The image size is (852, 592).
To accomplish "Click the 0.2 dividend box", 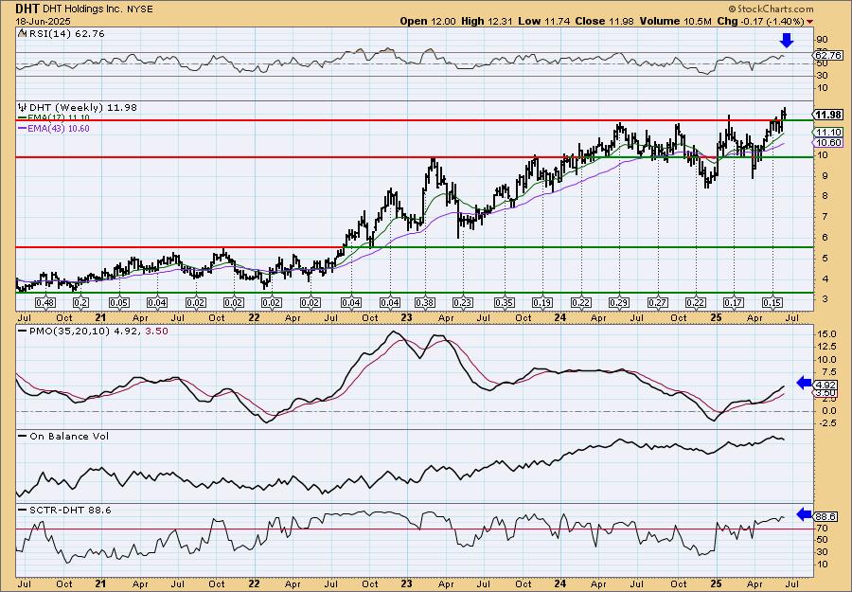I will 80,303.
